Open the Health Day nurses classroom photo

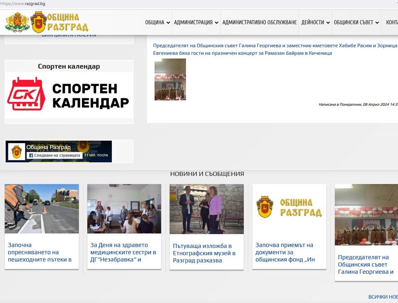coord(124,209)
